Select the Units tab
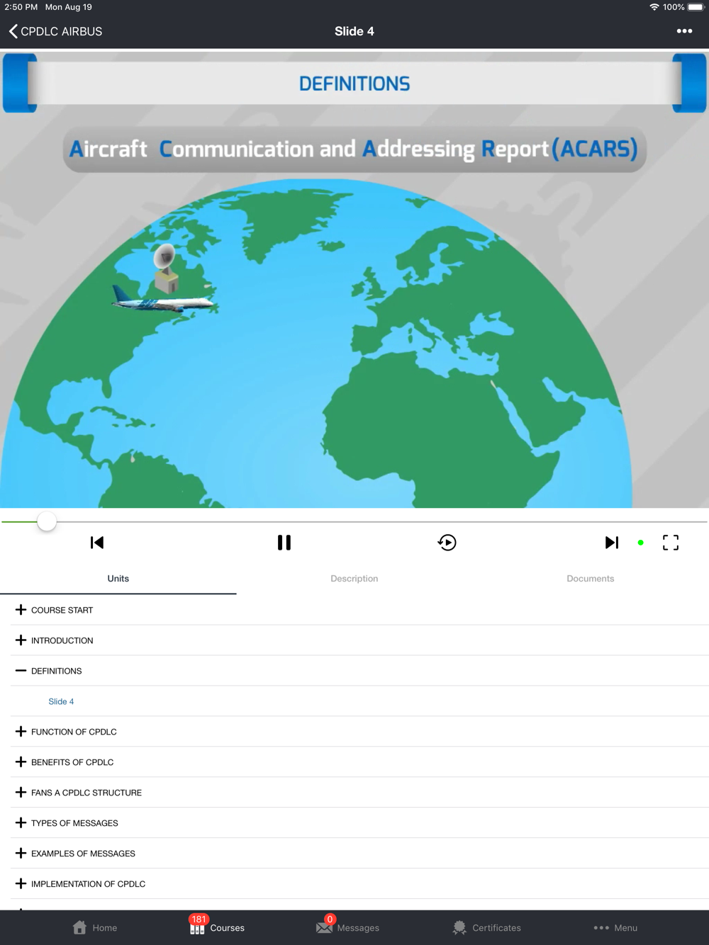709x945 pixels. tap(118, 579)
